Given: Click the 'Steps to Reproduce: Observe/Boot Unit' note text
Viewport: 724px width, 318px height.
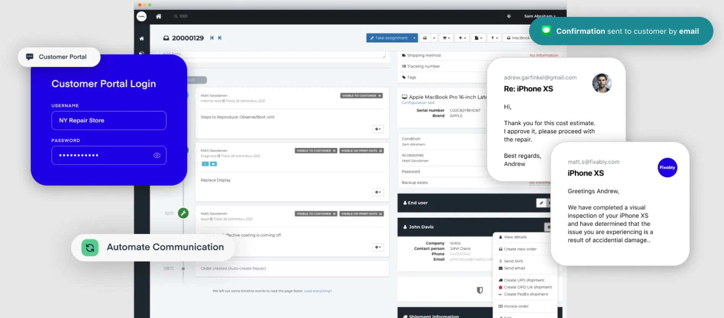Looking at the screenshot, I should (237, 117).
